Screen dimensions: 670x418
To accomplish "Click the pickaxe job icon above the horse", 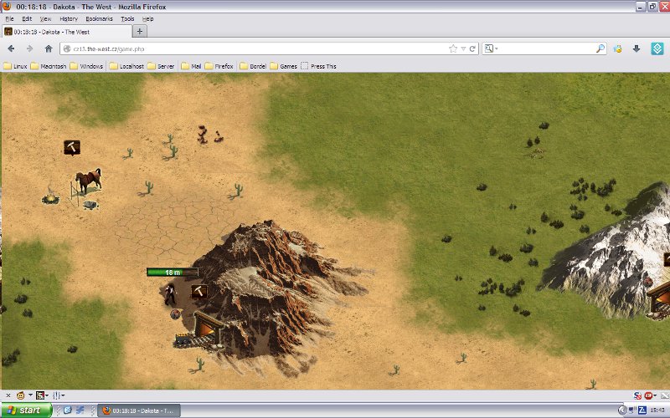I will (72, 147).
